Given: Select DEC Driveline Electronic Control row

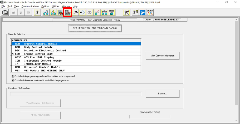Looking at the screenshot, I should coord(76,51).
